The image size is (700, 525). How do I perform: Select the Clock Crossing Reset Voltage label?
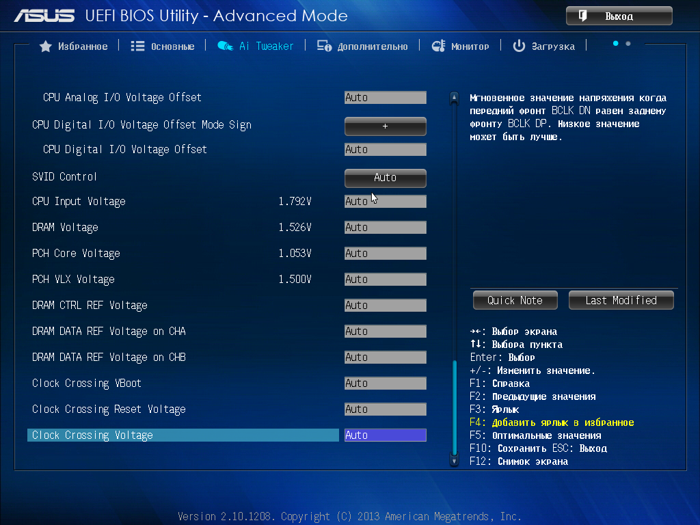(x=109, y=409)
